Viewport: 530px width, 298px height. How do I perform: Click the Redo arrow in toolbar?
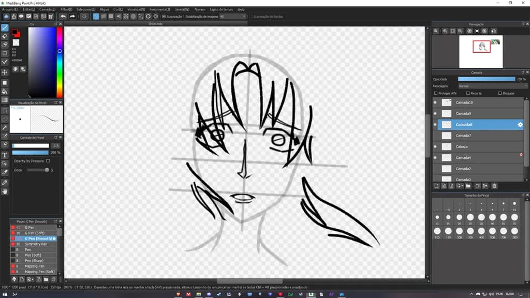coord(72,16)
